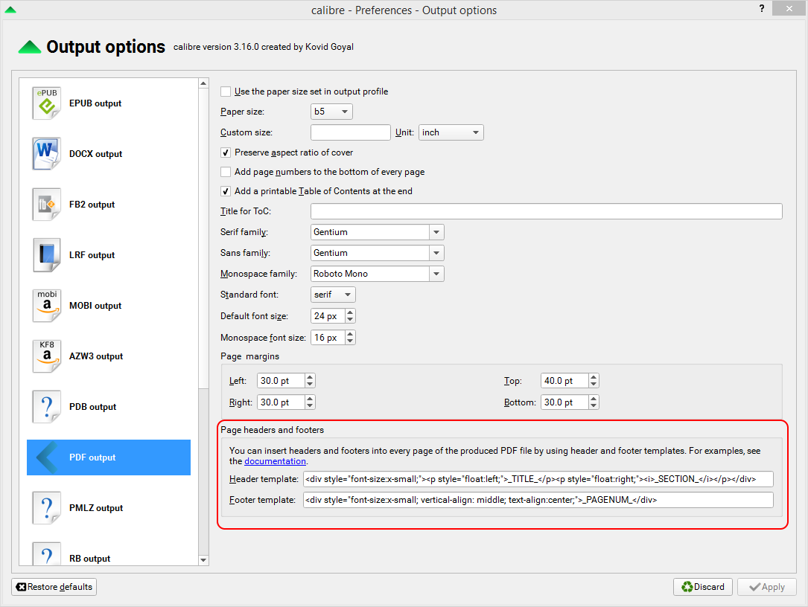This screenshot has height=607, width=808.
Task: Click the PMLZ output question-mark icon
Action: 47,507
